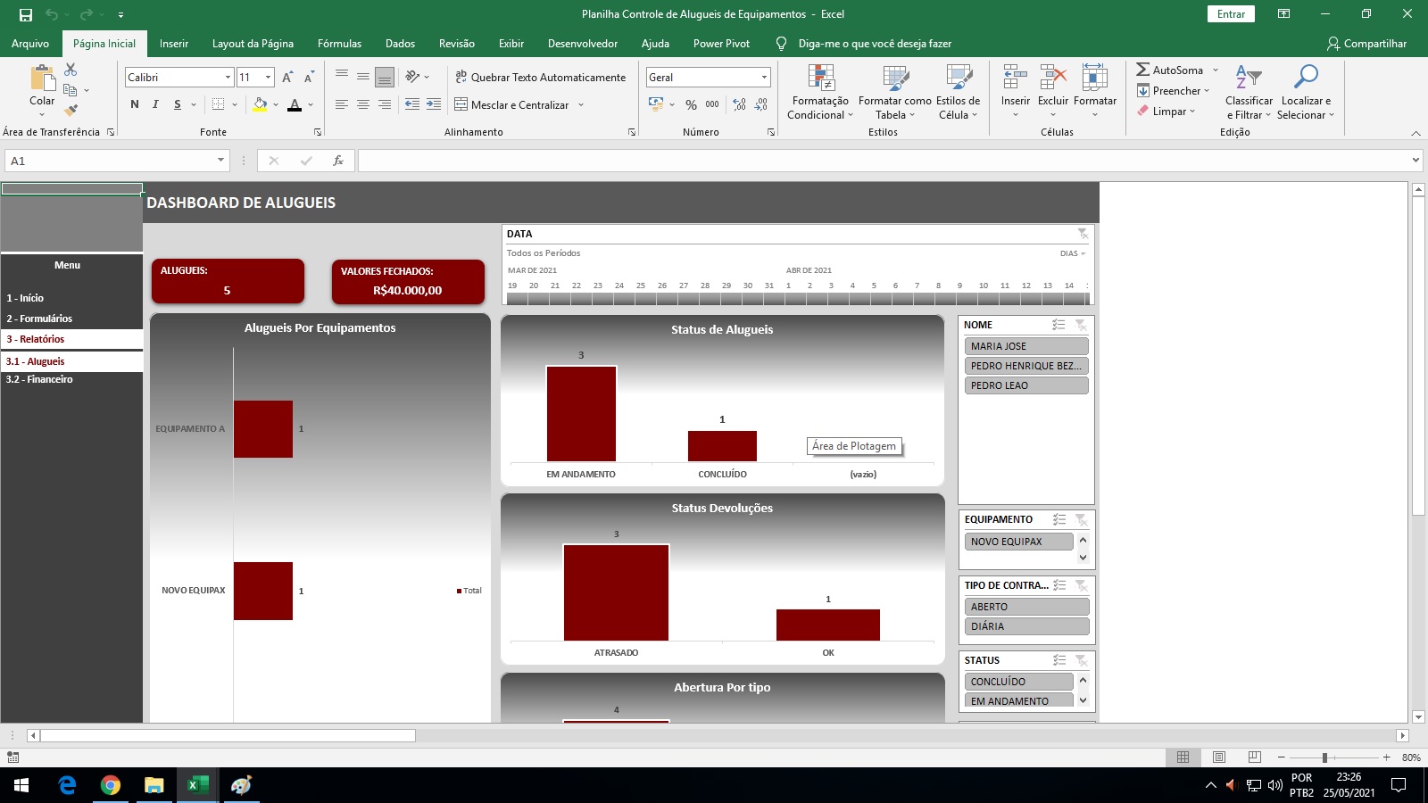1428x803 pixels.
Task: Open Formatar como Tabela gallery
Action: pos(895,92)
